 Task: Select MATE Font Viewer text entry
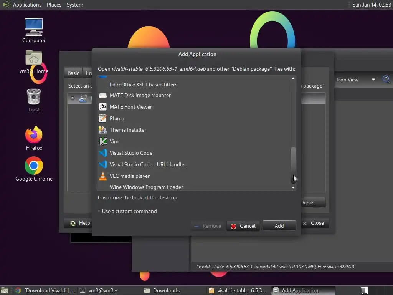131,107
